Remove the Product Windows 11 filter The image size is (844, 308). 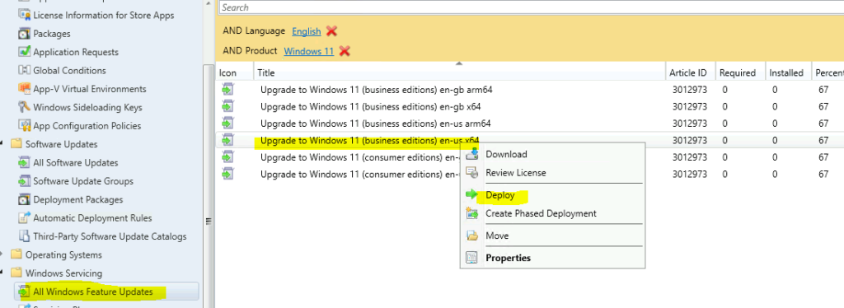point(345,51)
